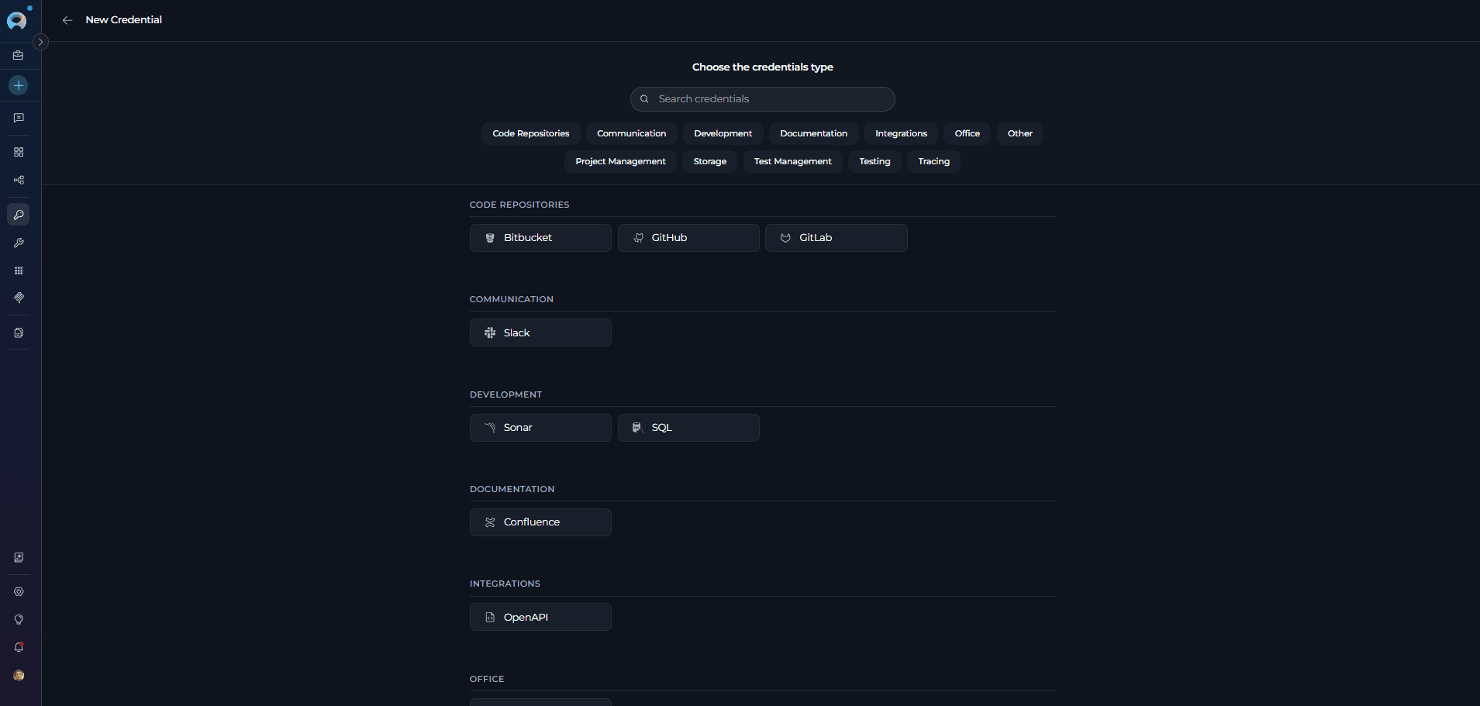Screen dimensions: 1480x706
Task: Select the key credentials icon in the sidebar
Action: click(19, 215)
